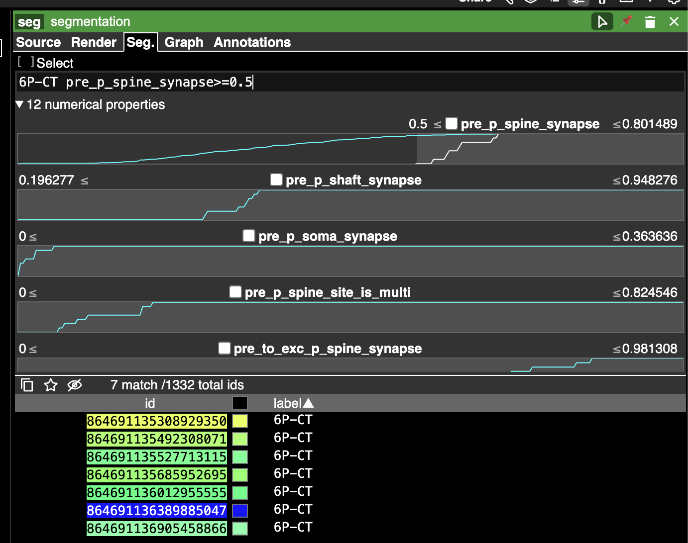This screenshot has width=688, height=543.
Task: Click the pre_p_spine_synapse lower bound 0.5
Action: coord(418,124)
